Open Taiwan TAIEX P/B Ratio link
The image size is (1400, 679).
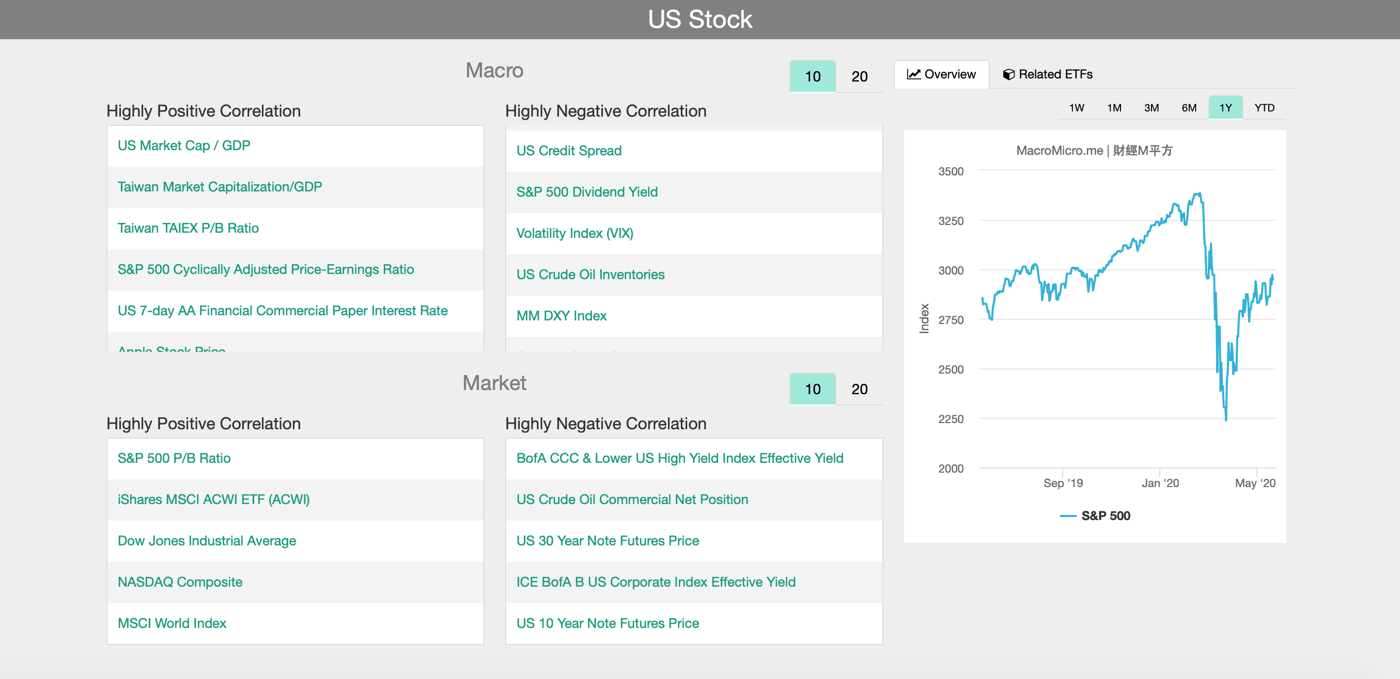[x=188, y=228]
